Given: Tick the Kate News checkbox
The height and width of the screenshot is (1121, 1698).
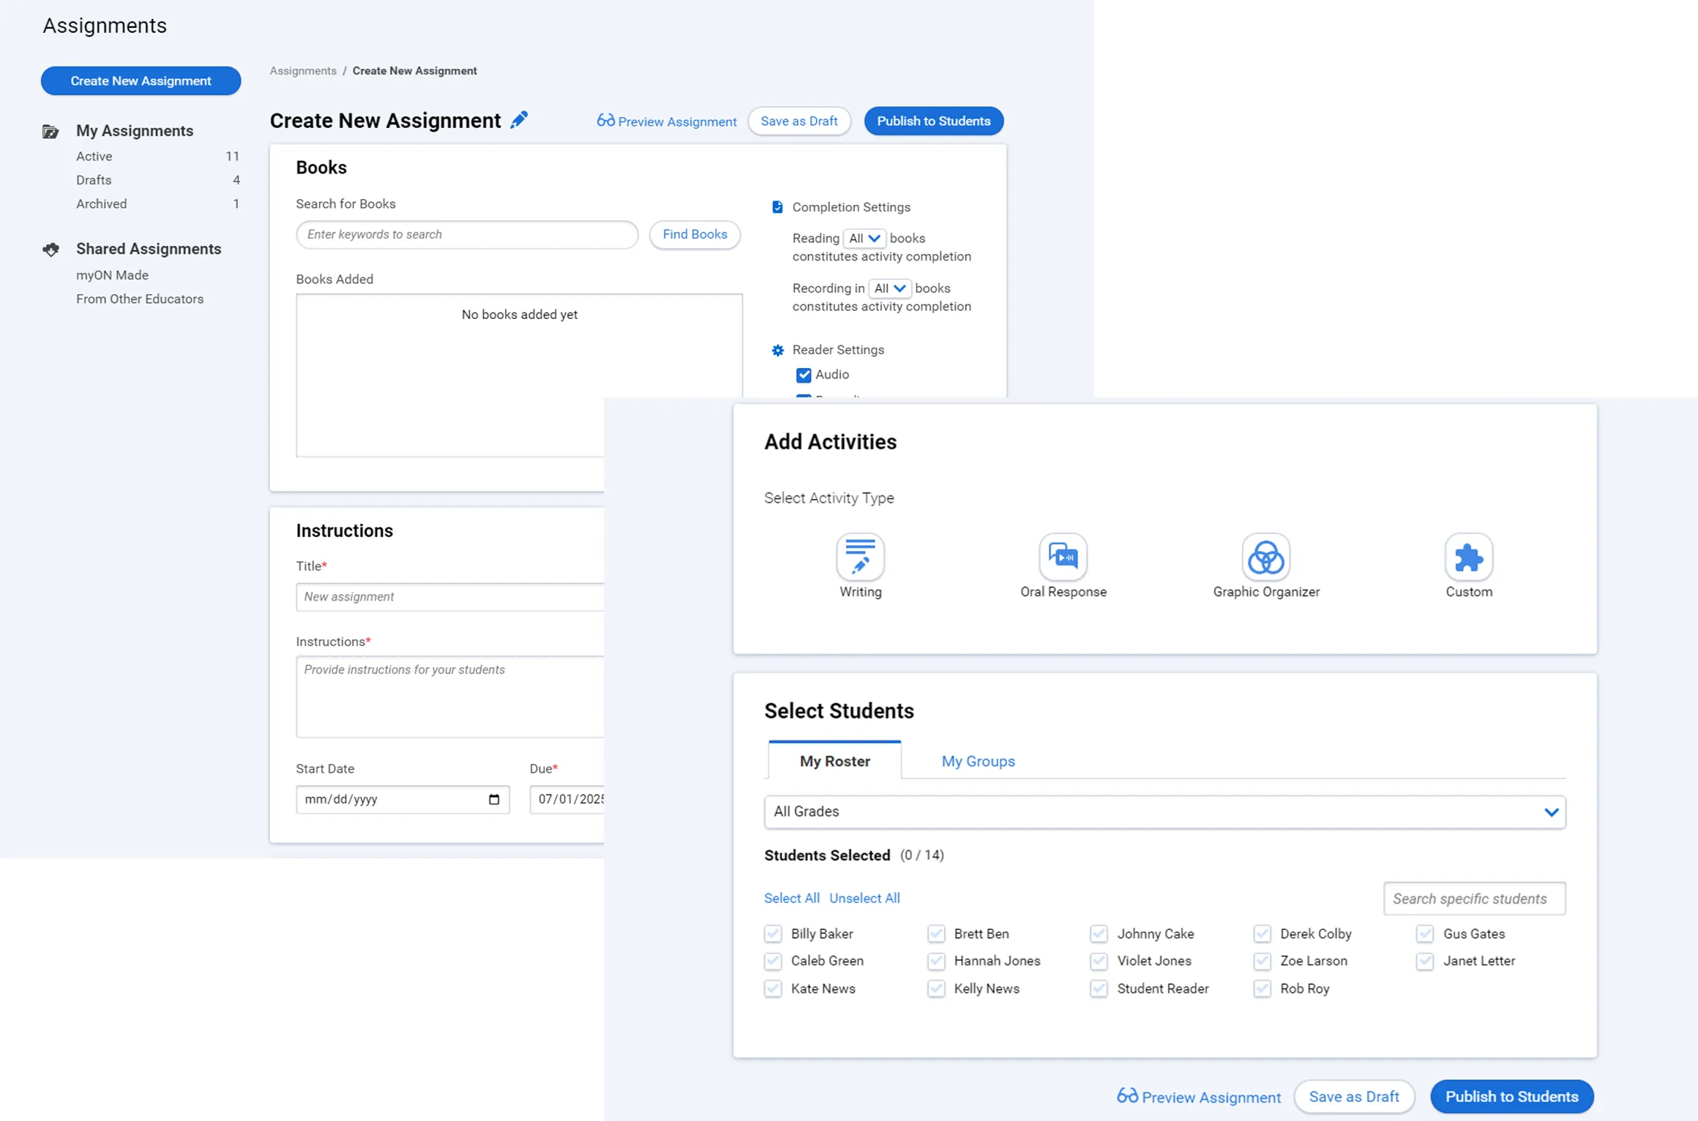Looking at the screenshot, I should coord(773,989).
